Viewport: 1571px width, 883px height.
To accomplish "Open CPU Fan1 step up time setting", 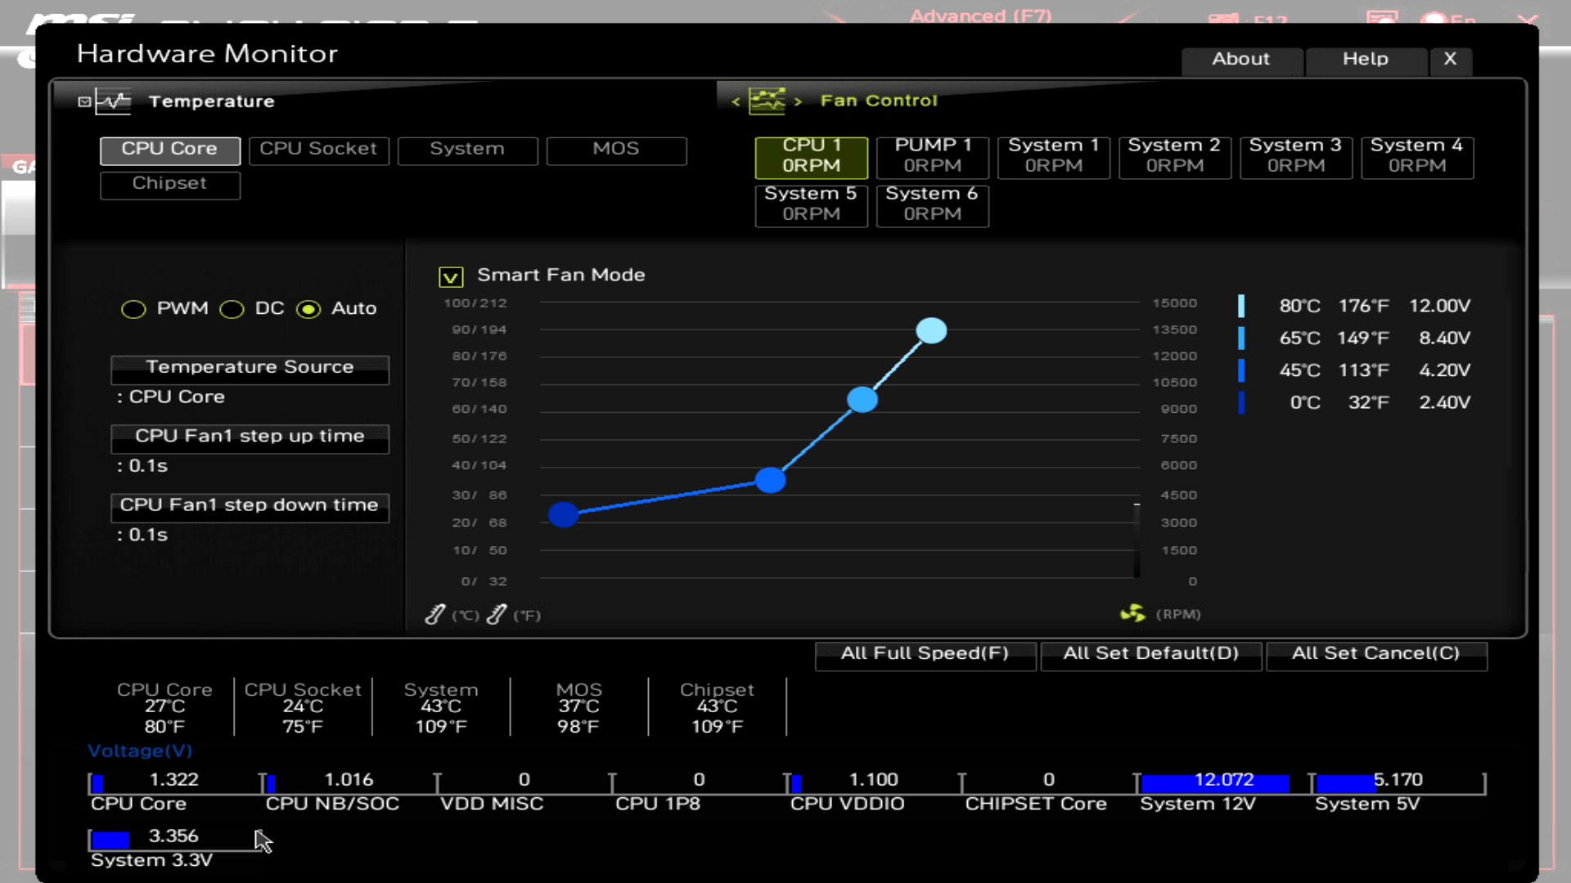I will (x=250, y=436).
